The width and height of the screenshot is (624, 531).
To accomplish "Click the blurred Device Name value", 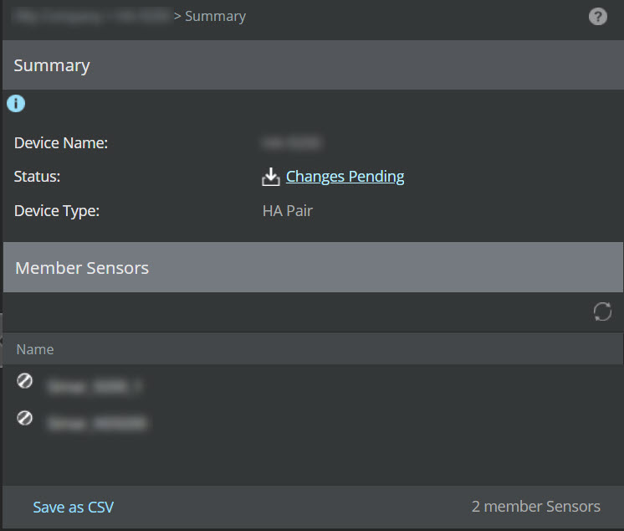I will pos(292,142).
